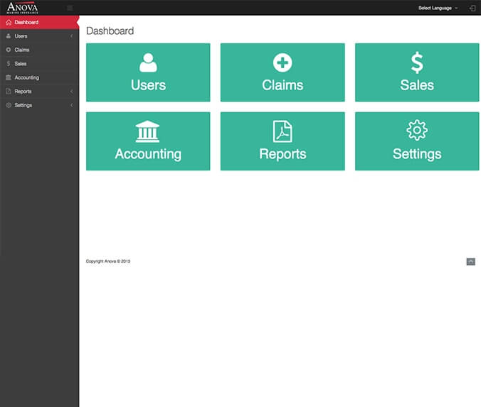481x407 pixels.
Task: Click the gear icon beside sidebar Settings
Action: pyautogui.click(x=8, y=105)
